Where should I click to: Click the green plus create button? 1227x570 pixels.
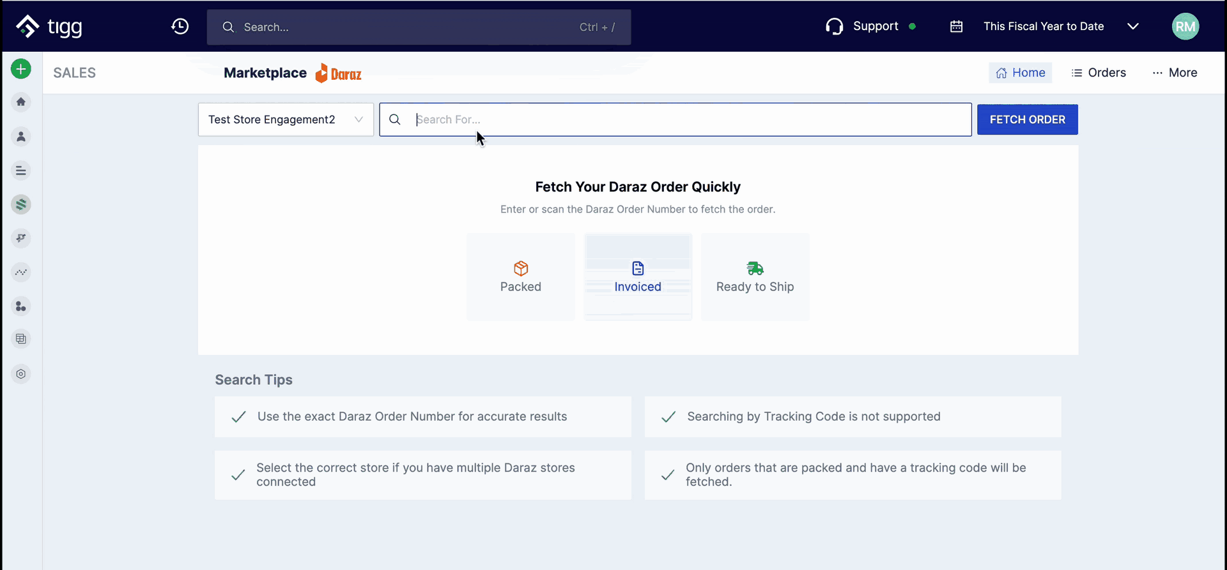pos(21,68)
